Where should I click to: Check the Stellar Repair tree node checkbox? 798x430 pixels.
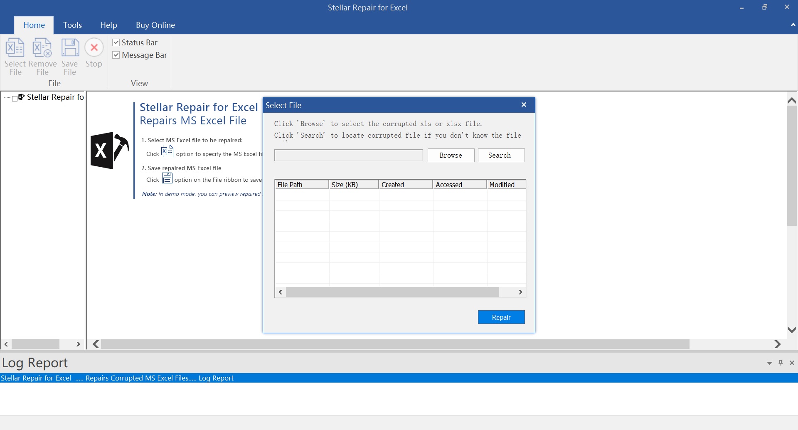coord(15,99)
